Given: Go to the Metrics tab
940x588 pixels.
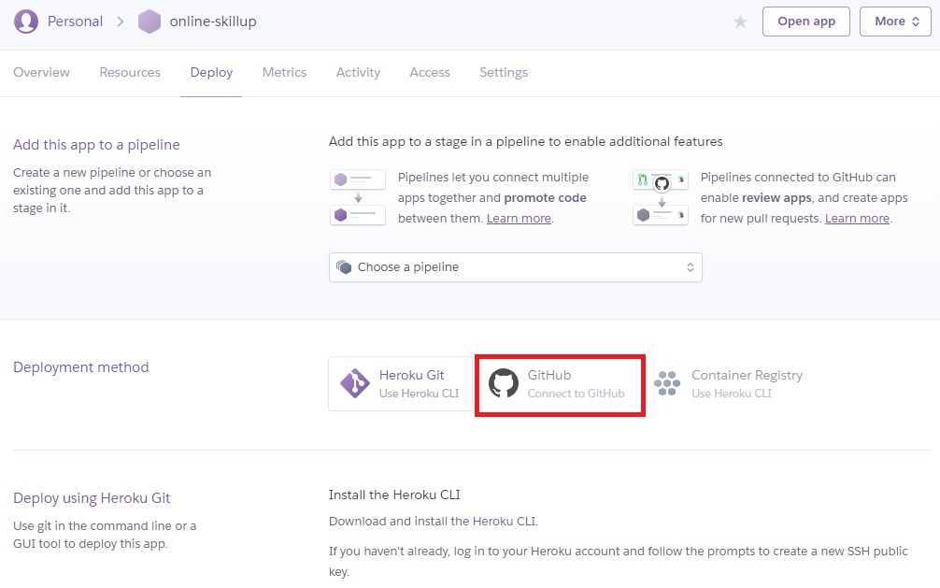Looking at the screenshot, I should [284, 72].
